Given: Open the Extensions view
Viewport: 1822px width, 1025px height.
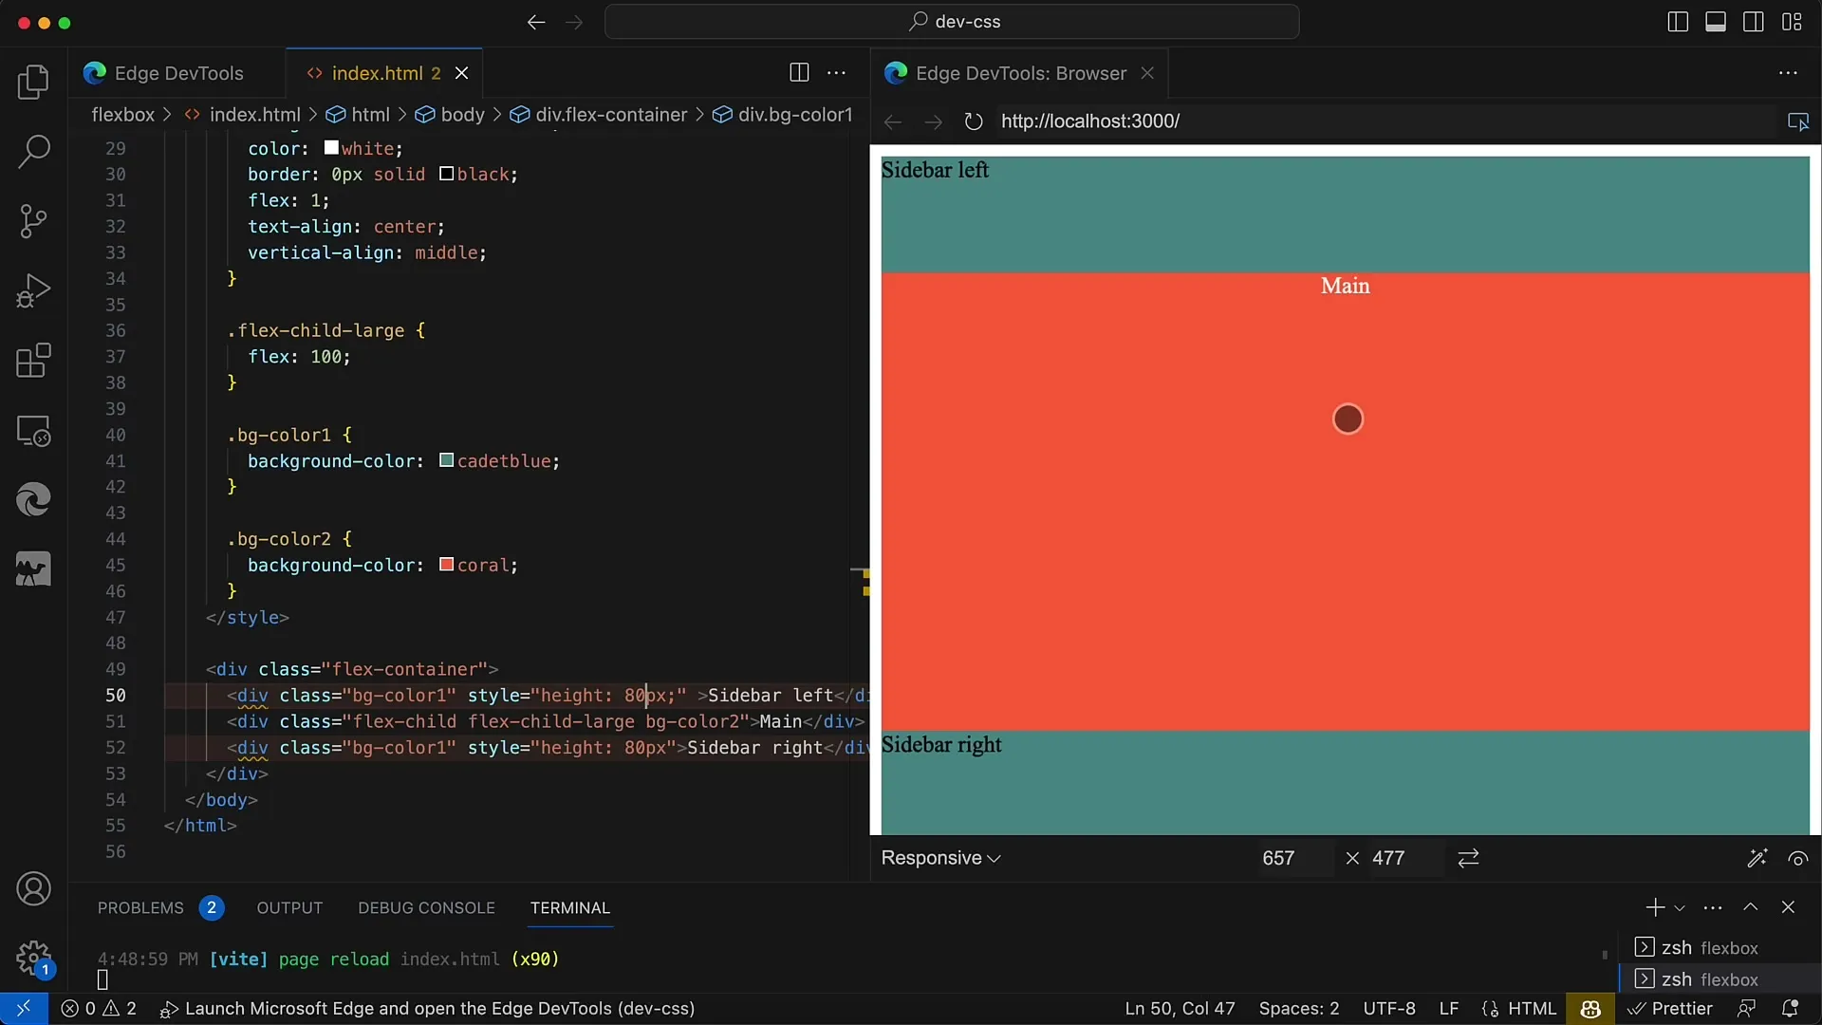Looking at the screenshot, I should click(33, 361).
